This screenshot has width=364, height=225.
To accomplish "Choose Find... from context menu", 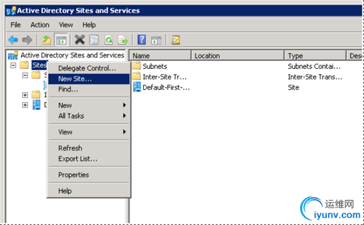I will pyautogui.click(x=89, y=89).
